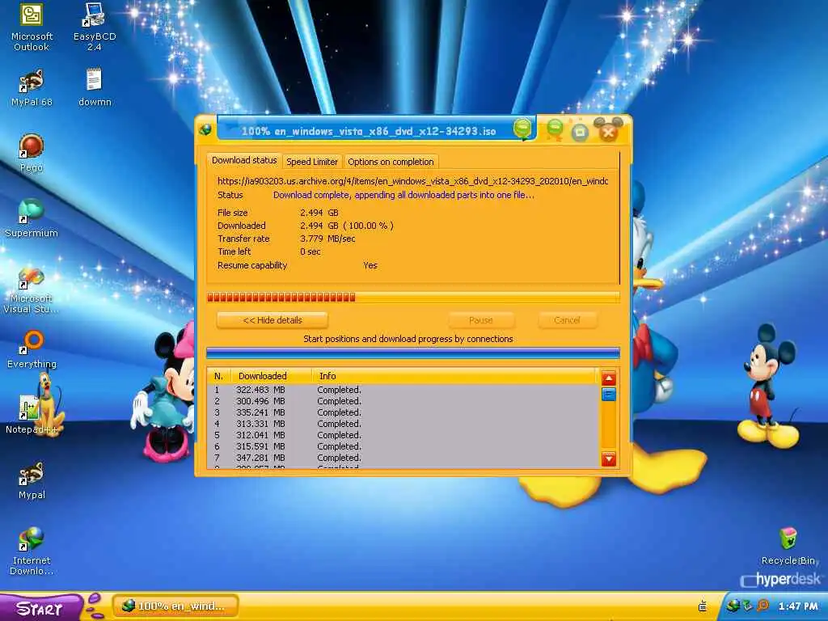Click the Resume capability value Yes
This screenshot has width=828, height=621.
370,265
